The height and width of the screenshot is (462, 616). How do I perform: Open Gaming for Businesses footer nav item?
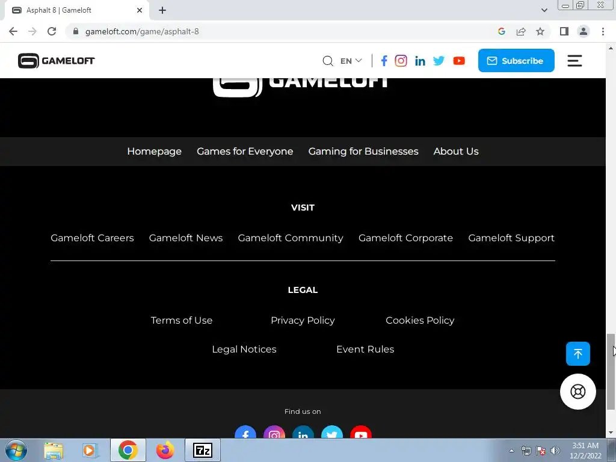(x=363, y=152)
